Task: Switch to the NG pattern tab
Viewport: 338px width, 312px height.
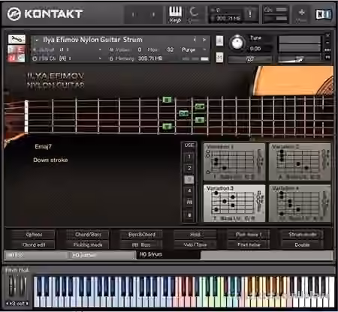Action: coord(102,255)
